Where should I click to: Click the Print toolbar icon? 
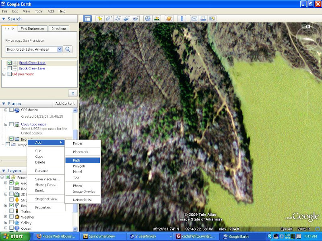coord(203,18)
